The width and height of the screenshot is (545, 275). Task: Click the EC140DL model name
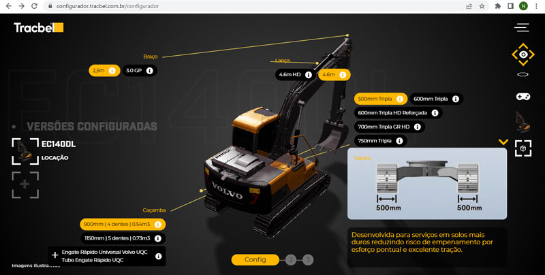coord(59,144)
